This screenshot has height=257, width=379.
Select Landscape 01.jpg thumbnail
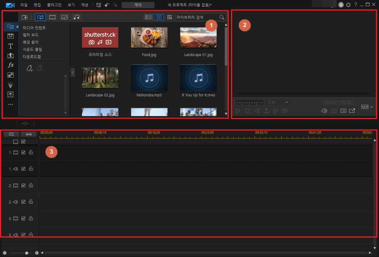[x=198, y=37]
